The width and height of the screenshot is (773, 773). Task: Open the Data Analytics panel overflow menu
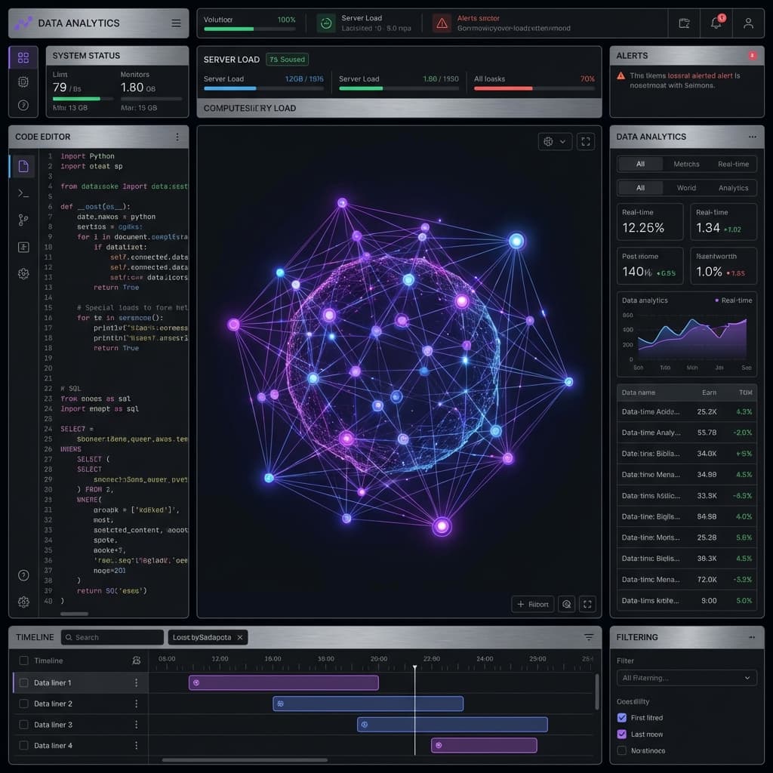pyautogui.click(x=753, y=137)
